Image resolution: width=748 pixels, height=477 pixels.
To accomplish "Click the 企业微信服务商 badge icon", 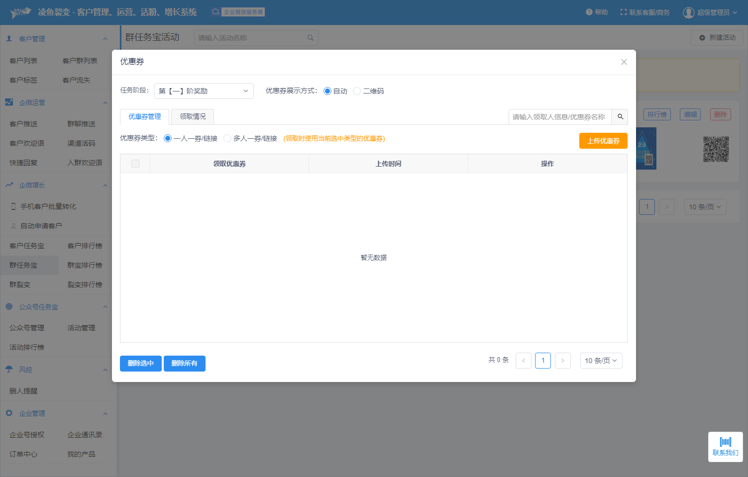I will tap(215, 12).
